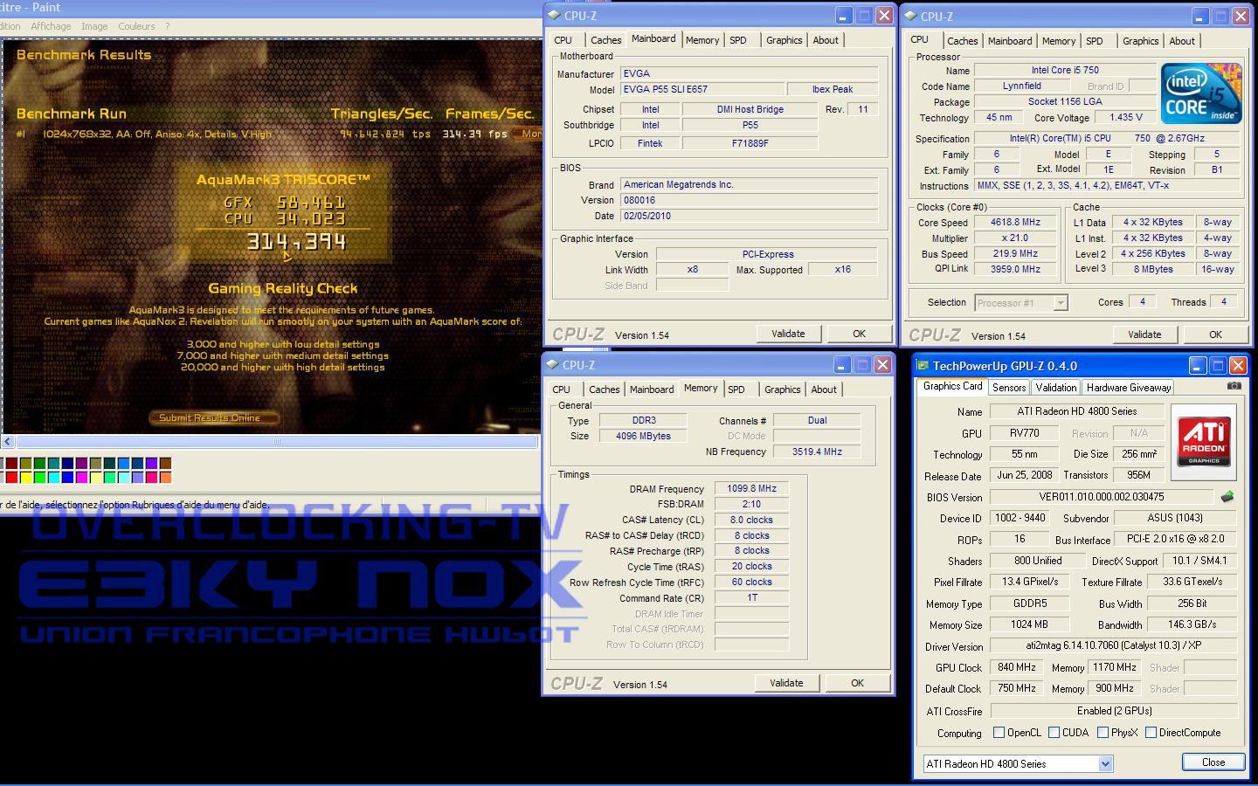Click the NB Frequency 3519.4 MHz value
1258x786 pixels.
[817, 452]
